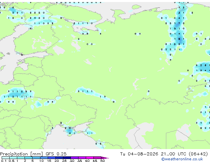
Task: Click the purple arrow tip above 50
Action: click(105, 158)
